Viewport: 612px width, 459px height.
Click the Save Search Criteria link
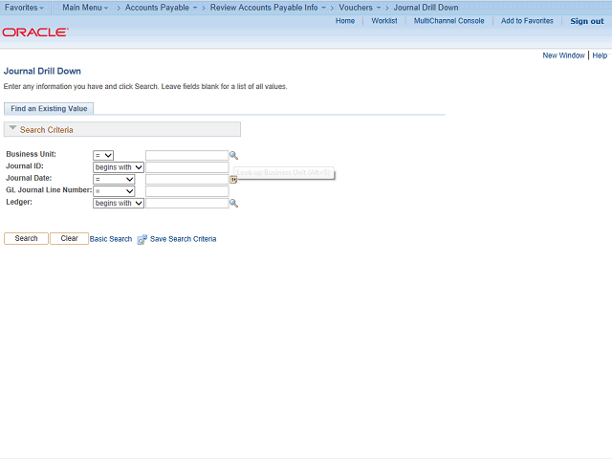[183, 239]
